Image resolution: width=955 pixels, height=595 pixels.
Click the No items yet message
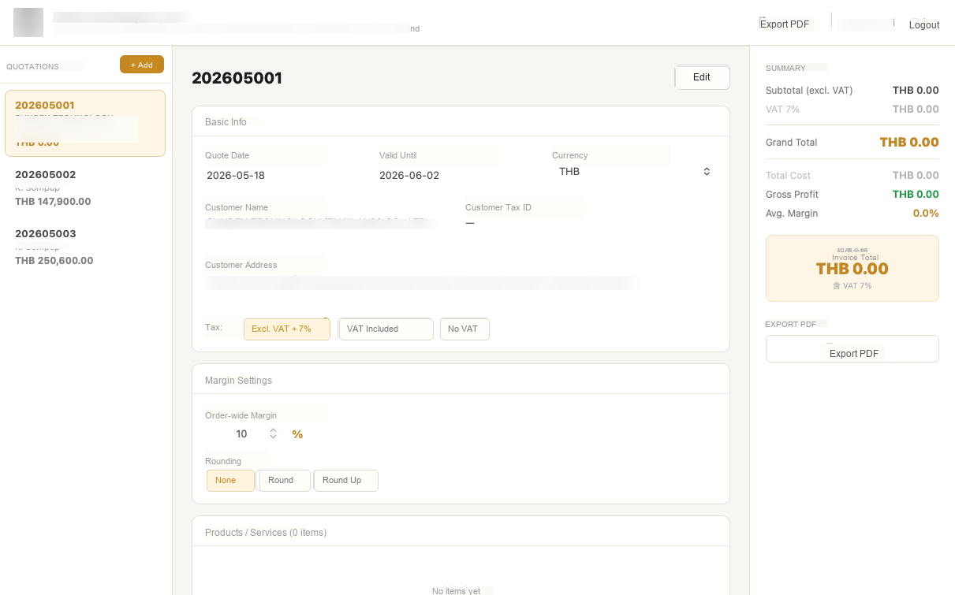click(456, 591)
